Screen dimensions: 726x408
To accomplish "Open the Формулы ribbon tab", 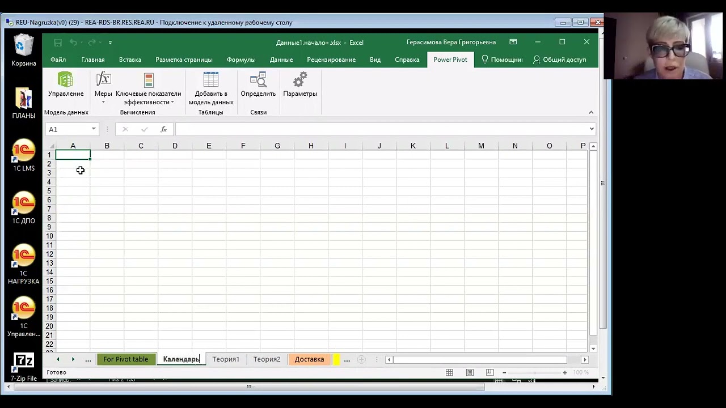I will (241, 59).
